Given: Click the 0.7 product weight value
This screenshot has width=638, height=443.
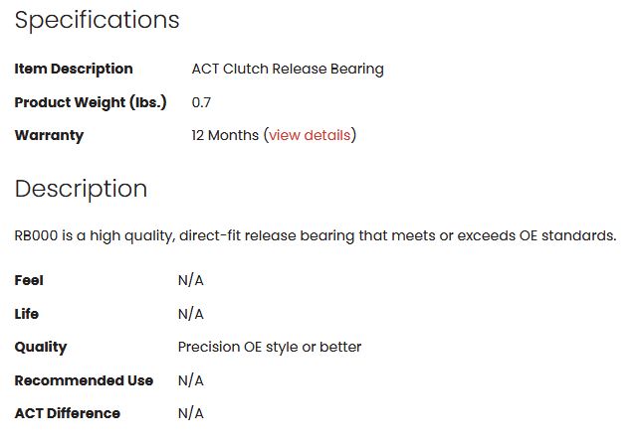Looking at the screenshot, I should coord(201,102).
